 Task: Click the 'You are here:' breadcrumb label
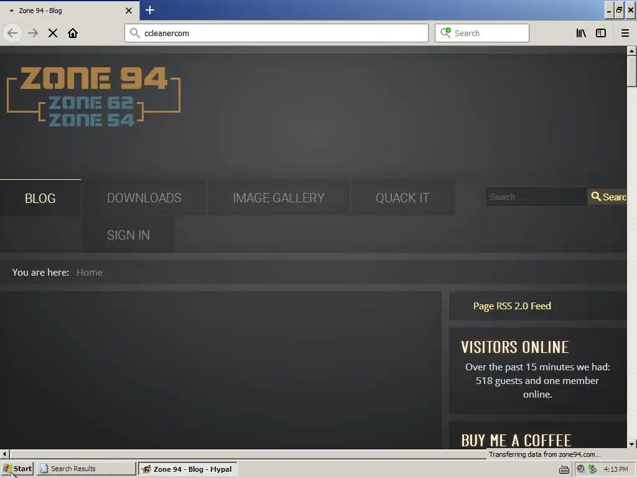click(40, 273)
